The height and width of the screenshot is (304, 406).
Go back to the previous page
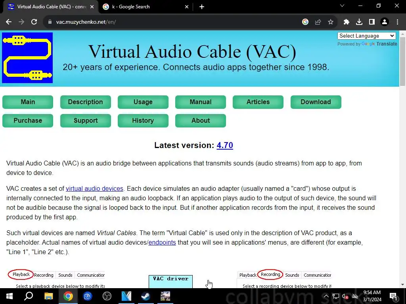(x=9, y=22)
